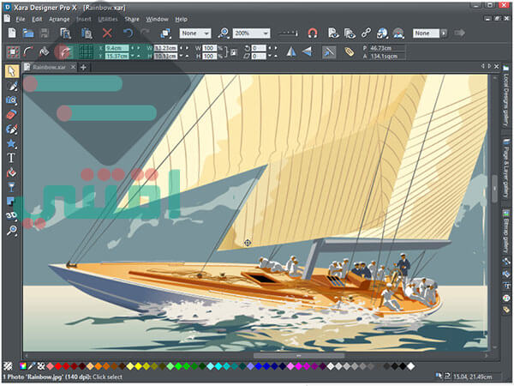Screen dimensions: 514x386
Task: Select the Photo camera tool
Action: pos(11,100)
